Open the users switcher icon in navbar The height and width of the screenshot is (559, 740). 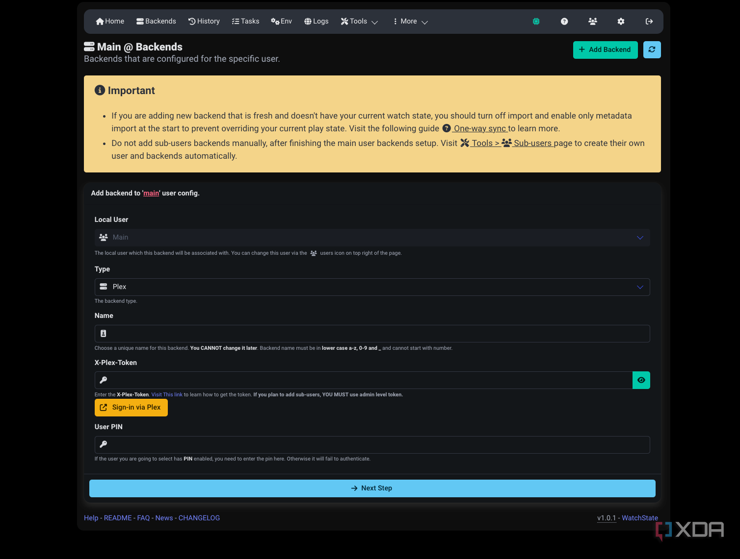point(593,22)
